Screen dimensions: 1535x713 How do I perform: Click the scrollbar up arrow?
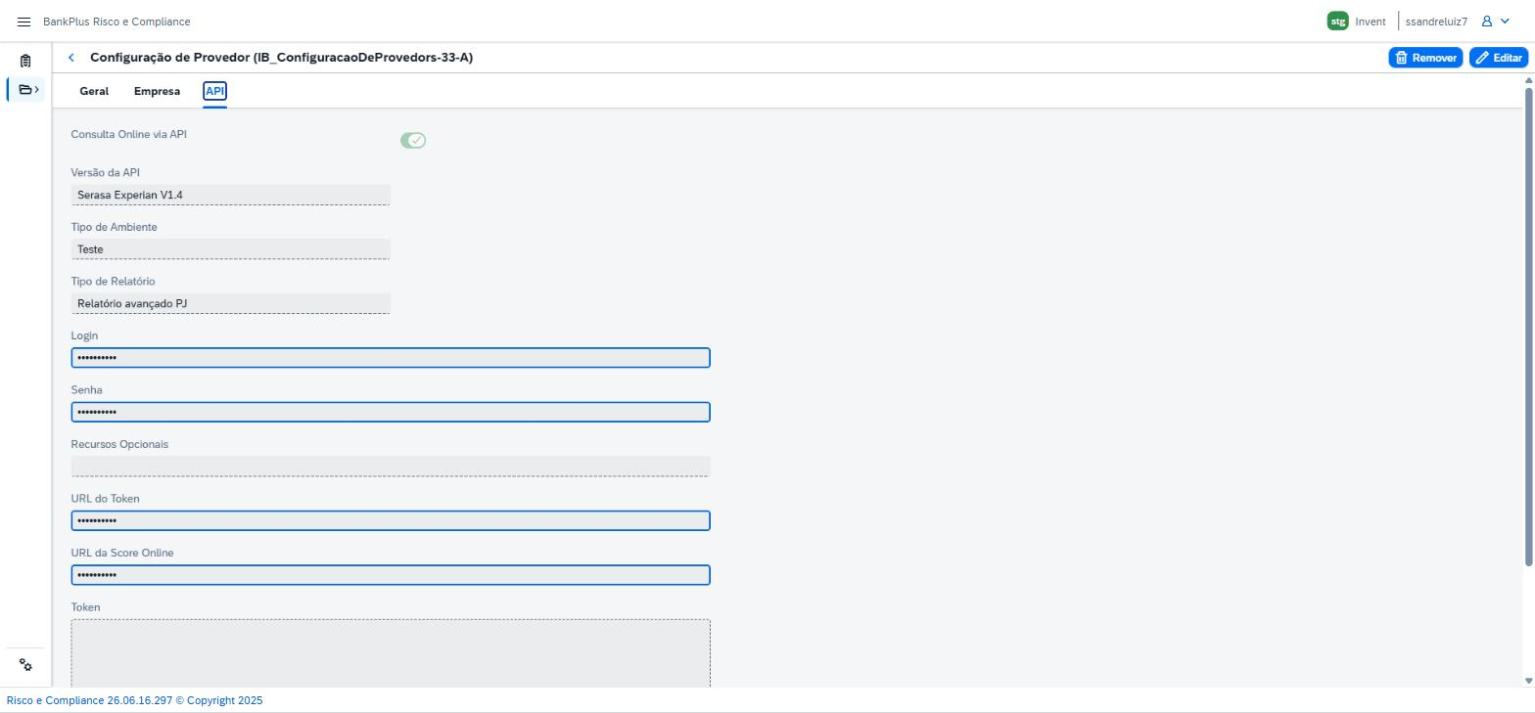(x=1529, y=81)
